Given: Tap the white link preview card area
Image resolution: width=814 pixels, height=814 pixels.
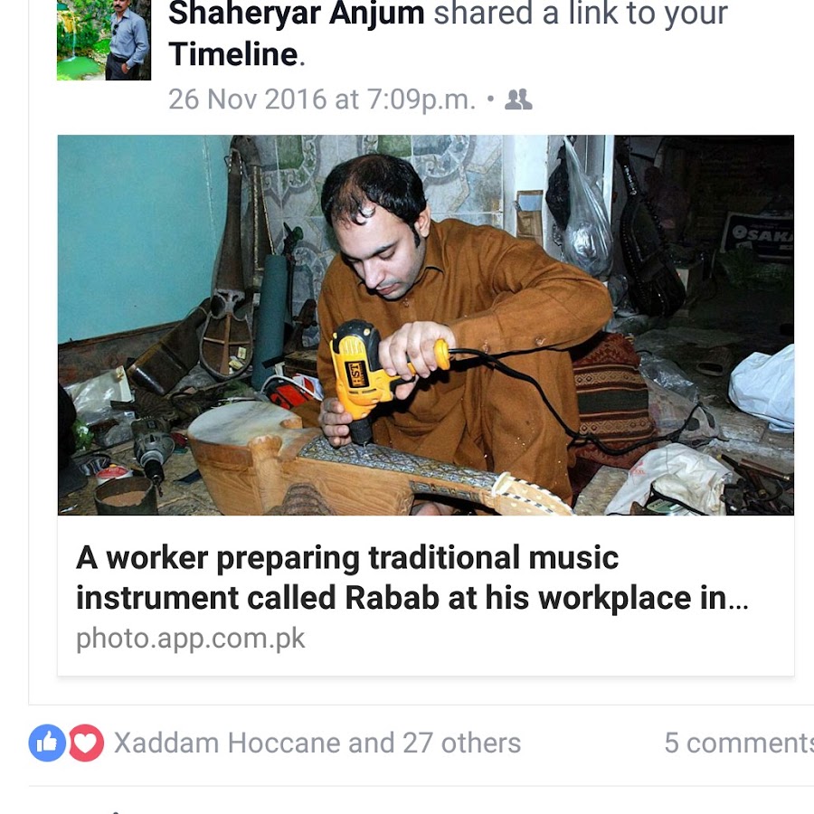Looking at the screenshot, I should 426,595.
